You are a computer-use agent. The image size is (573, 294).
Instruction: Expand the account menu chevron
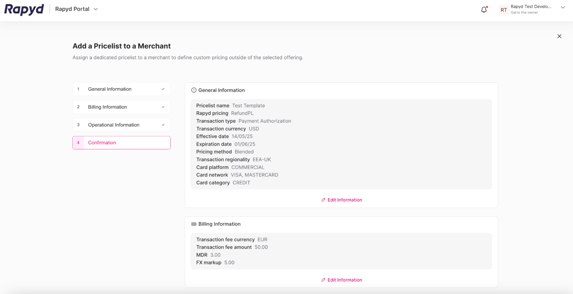[563, 8]
